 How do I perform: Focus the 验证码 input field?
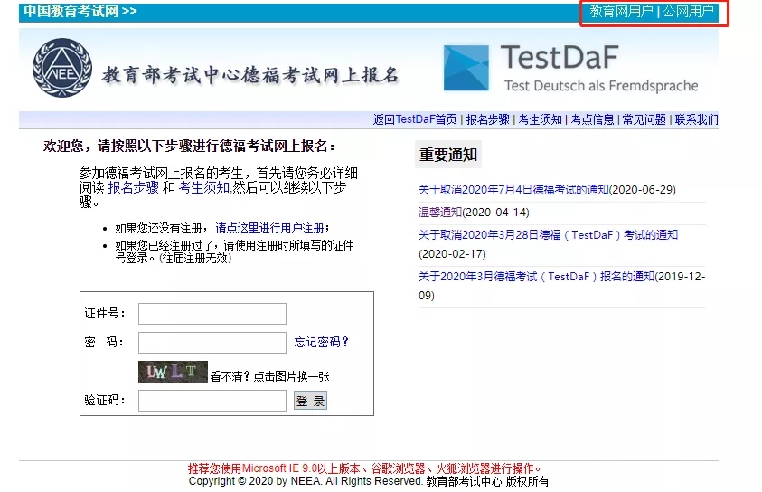212,401
